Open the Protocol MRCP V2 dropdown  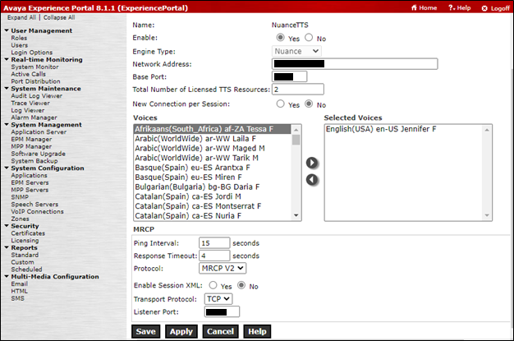tap(223, 269)
